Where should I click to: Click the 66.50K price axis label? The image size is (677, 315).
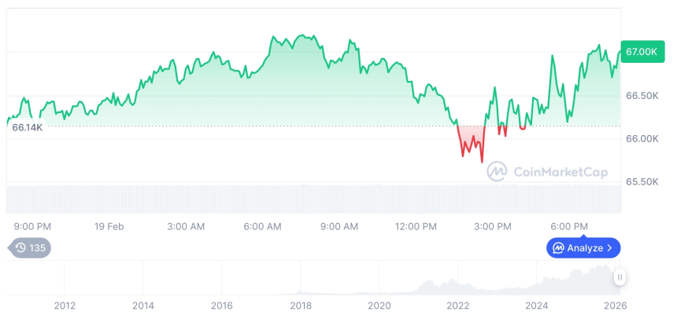point(641,96)
